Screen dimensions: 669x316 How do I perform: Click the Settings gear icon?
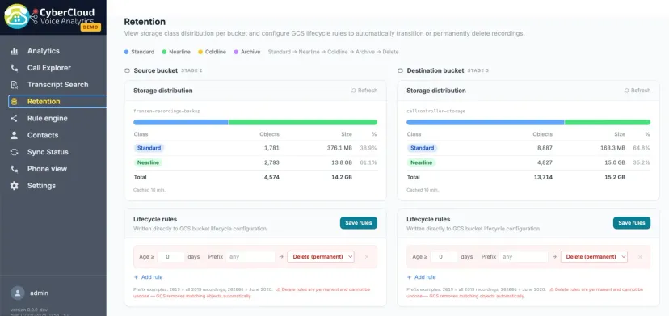(x=14, y=186)
